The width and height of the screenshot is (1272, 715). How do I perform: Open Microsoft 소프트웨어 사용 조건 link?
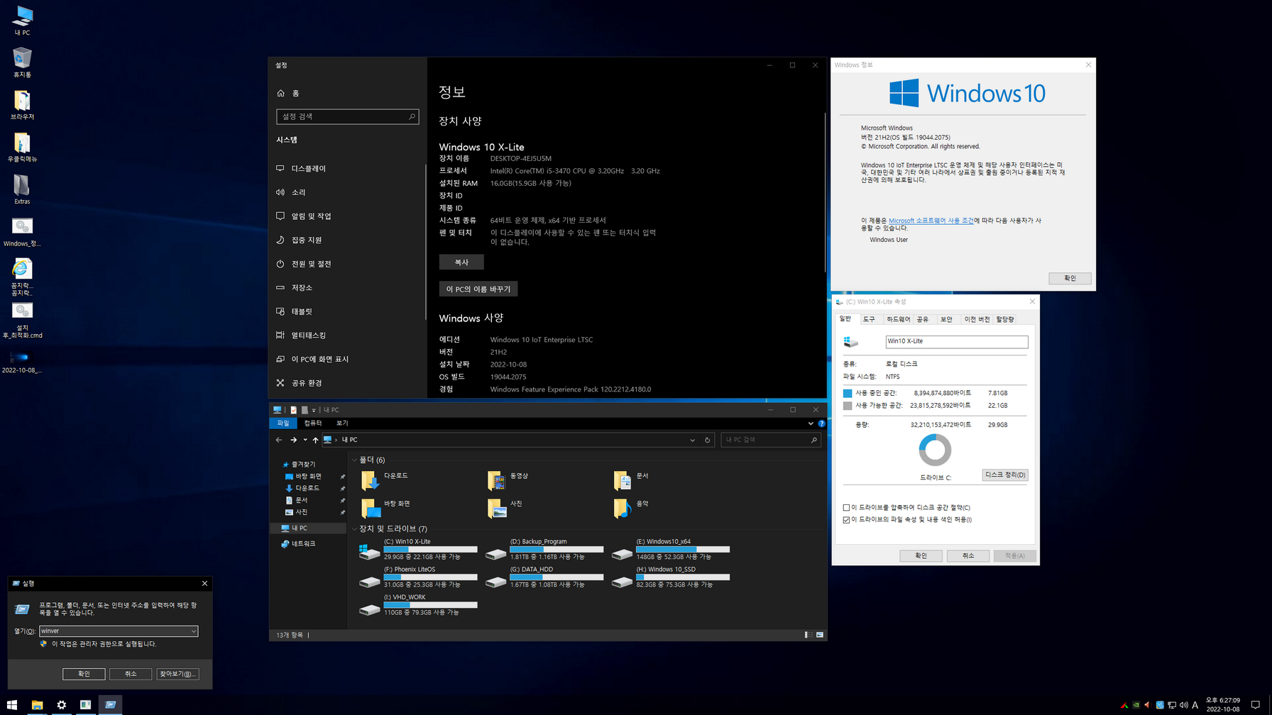(931, 221)
